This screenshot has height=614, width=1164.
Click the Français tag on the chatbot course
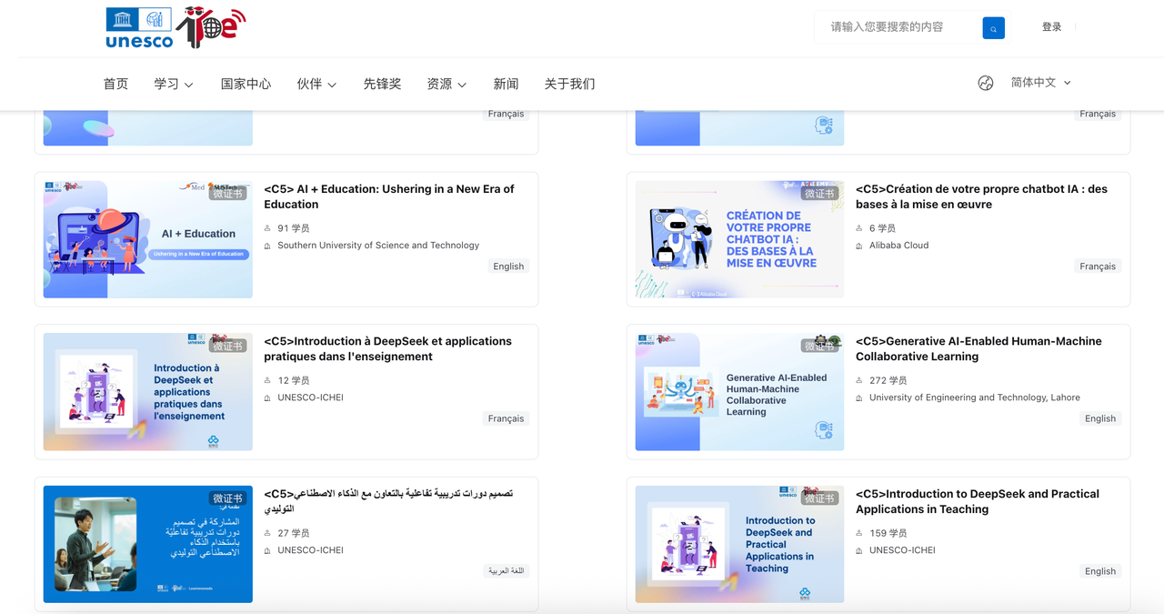pyautogui.click(x=1098, y=266)
